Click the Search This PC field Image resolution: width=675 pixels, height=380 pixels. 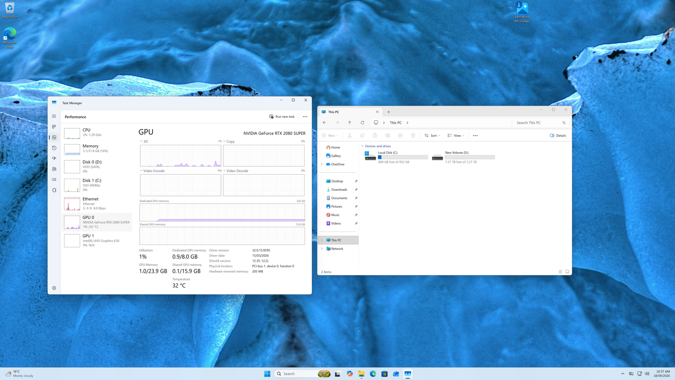coord(541,122)
